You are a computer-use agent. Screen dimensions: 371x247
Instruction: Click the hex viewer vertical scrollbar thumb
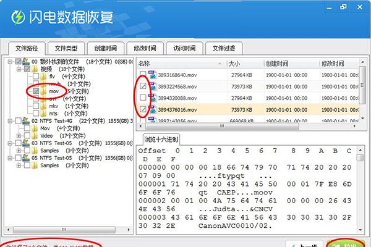360,157
